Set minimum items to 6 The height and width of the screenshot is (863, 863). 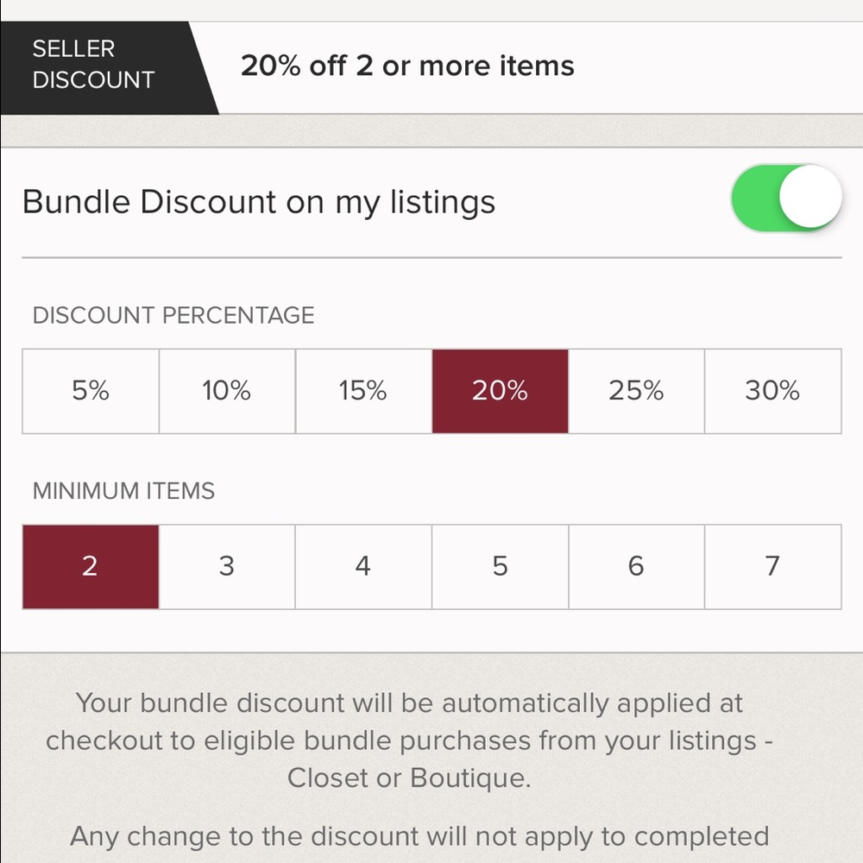[636, 566]
